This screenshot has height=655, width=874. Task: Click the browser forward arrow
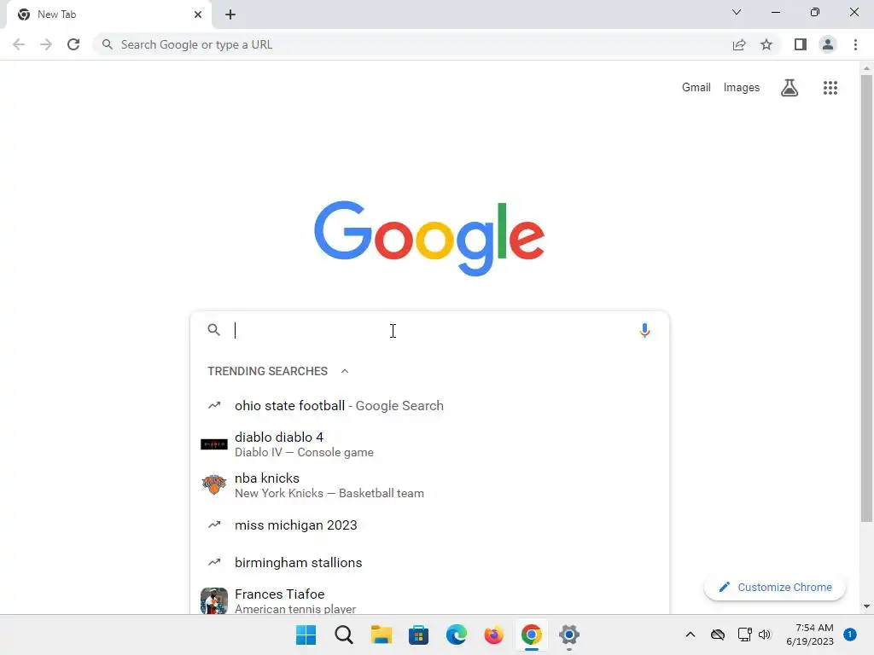(46, 44)
